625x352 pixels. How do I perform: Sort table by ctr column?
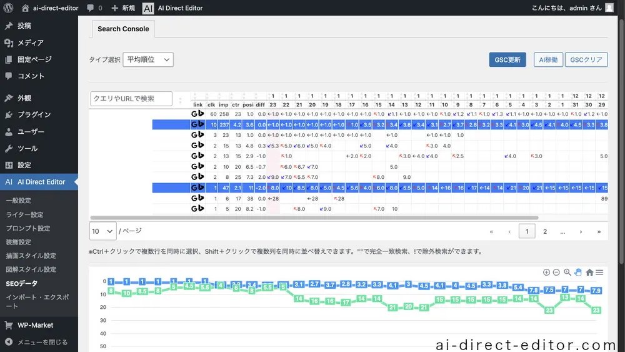point(236,105)
